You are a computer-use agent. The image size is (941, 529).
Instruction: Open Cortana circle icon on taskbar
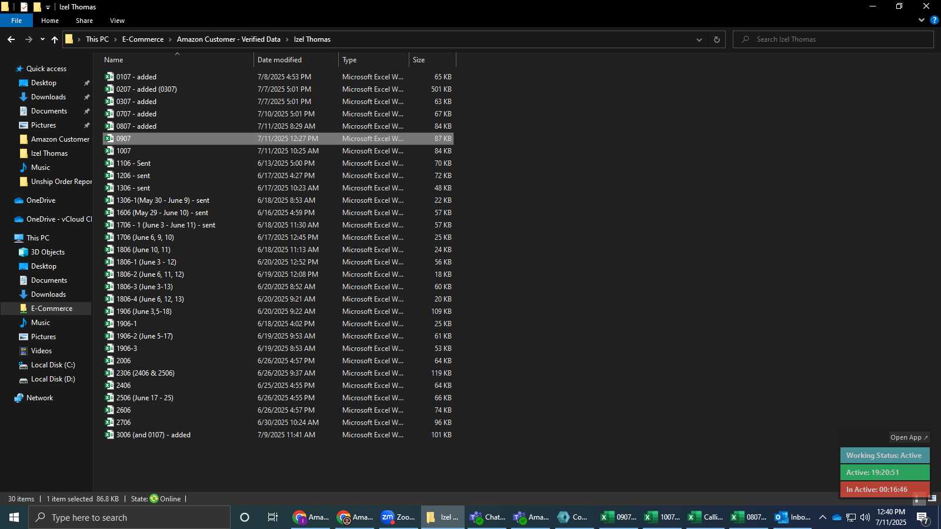click(x=245, y=517)
